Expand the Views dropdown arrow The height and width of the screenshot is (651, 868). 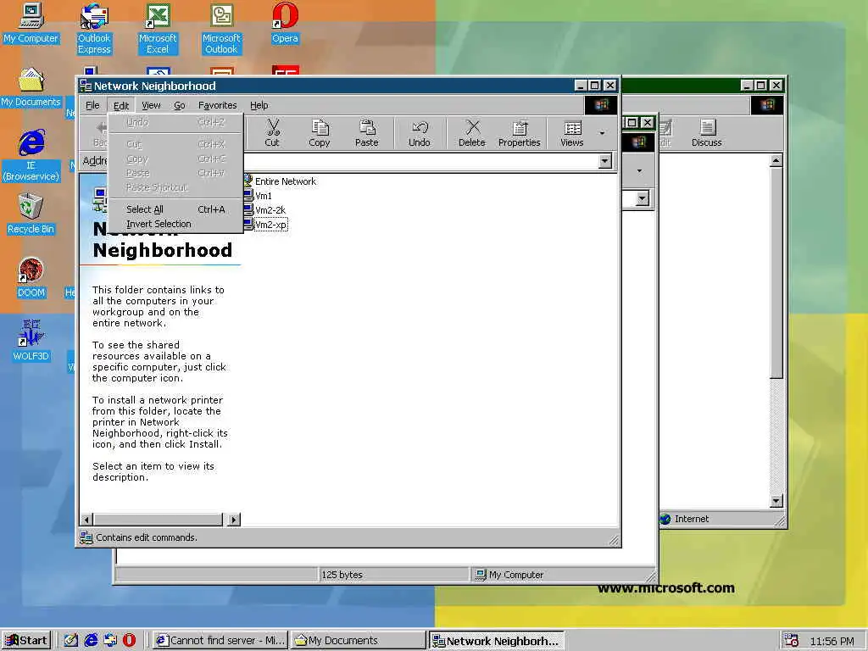[602, 133]
